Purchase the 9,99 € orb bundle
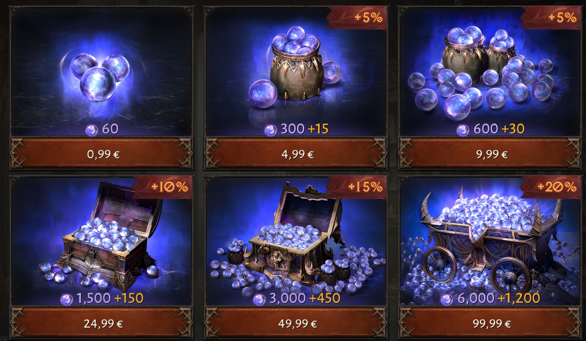The height and width of the screenshot is (341, 586). click(490, 153)
